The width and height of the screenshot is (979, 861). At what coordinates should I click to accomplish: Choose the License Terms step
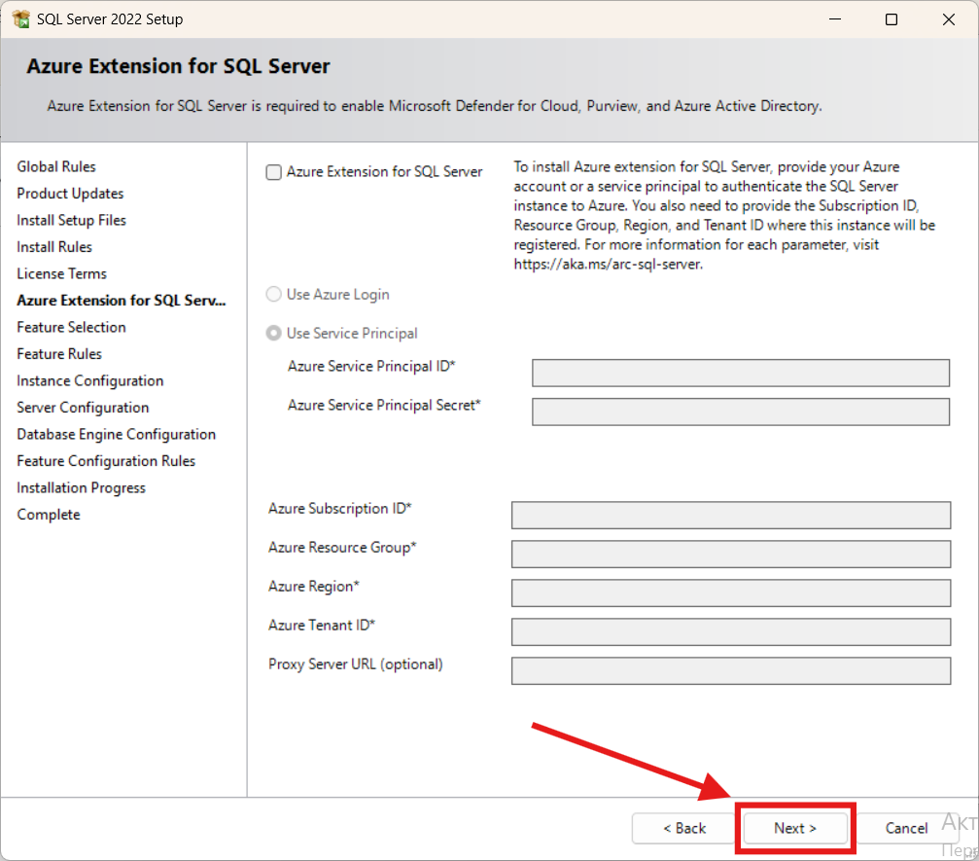tap(61, 274)
